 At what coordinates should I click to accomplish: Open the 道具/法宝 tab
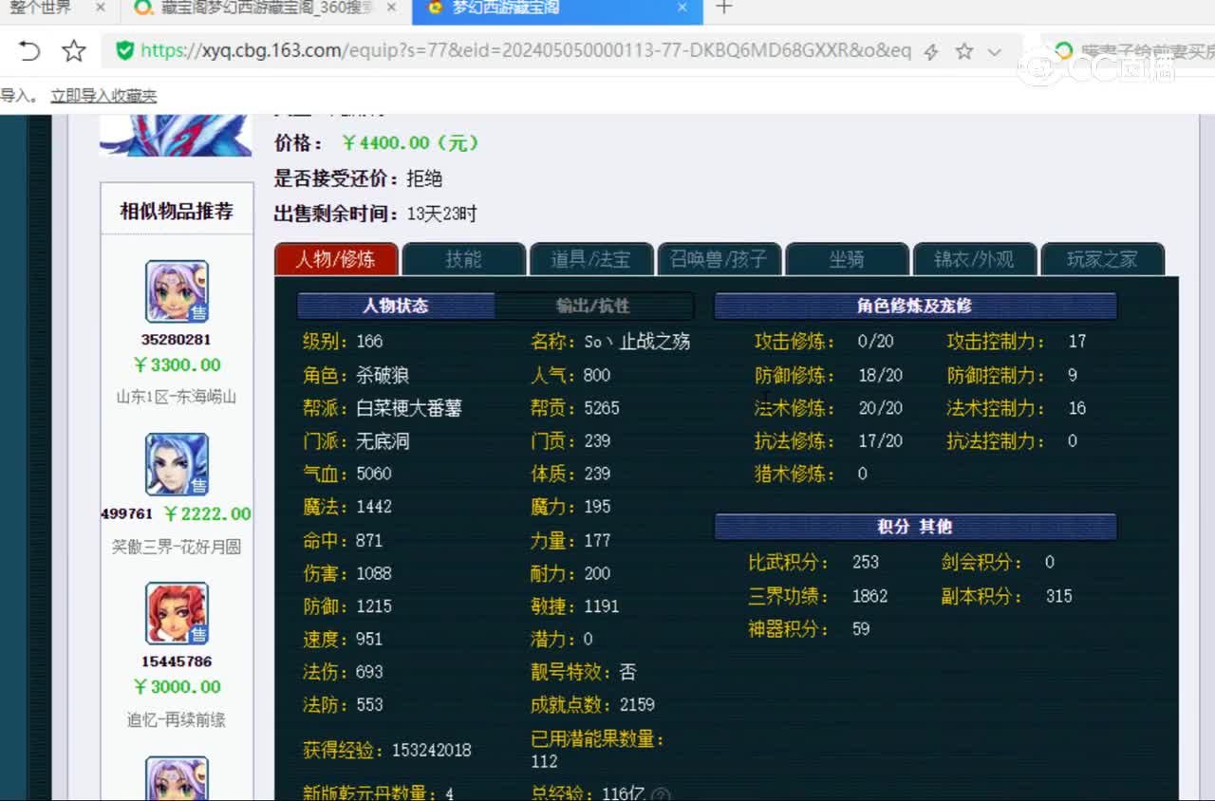click(x=591, y=259)
